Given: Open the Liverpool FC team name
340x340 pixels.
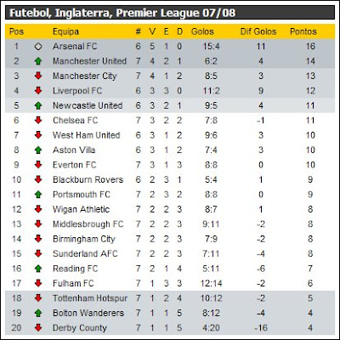Looking at the screenshot, I should pyautogui.click(x=77, y=91).
